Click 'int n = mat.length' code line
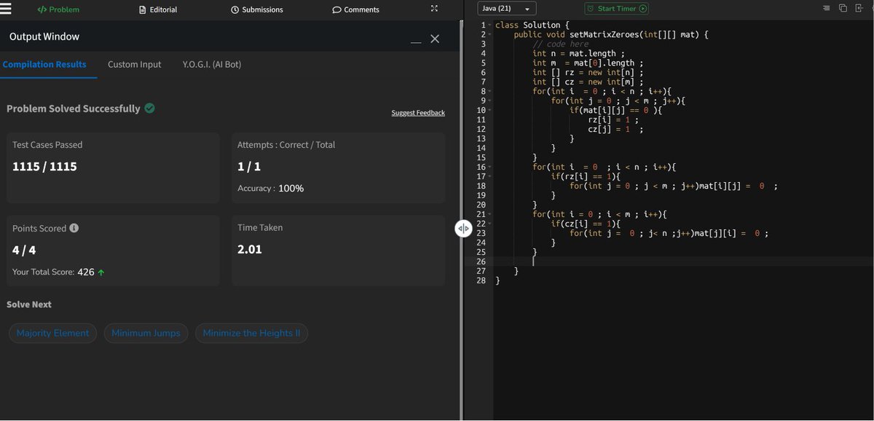 click(x=578, y=54)
